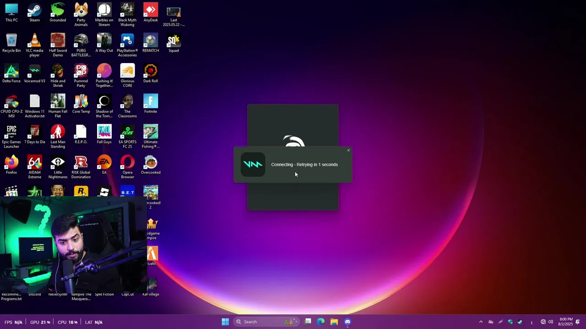Click the taskbar Search box
This screenshot has width=586, height=329.
tap(266, 322)
